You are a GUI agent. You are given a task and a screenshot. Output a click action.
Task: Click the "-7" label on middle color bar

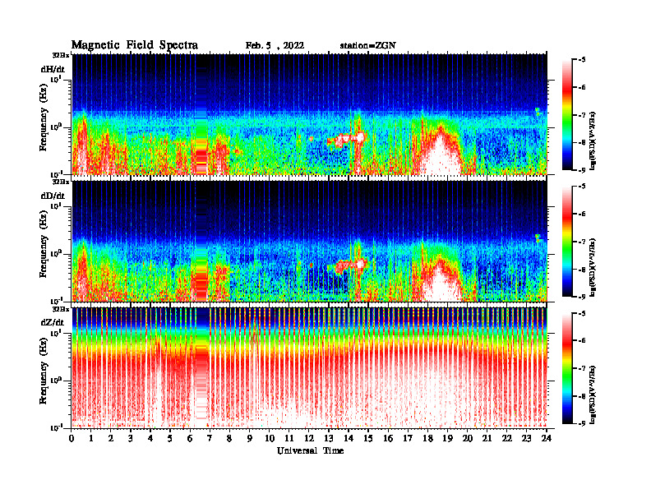coord(582,242)
